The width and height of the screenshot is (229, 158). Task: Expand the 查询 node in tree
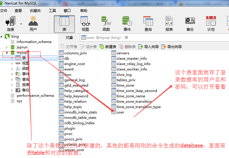tap(12, 79)
